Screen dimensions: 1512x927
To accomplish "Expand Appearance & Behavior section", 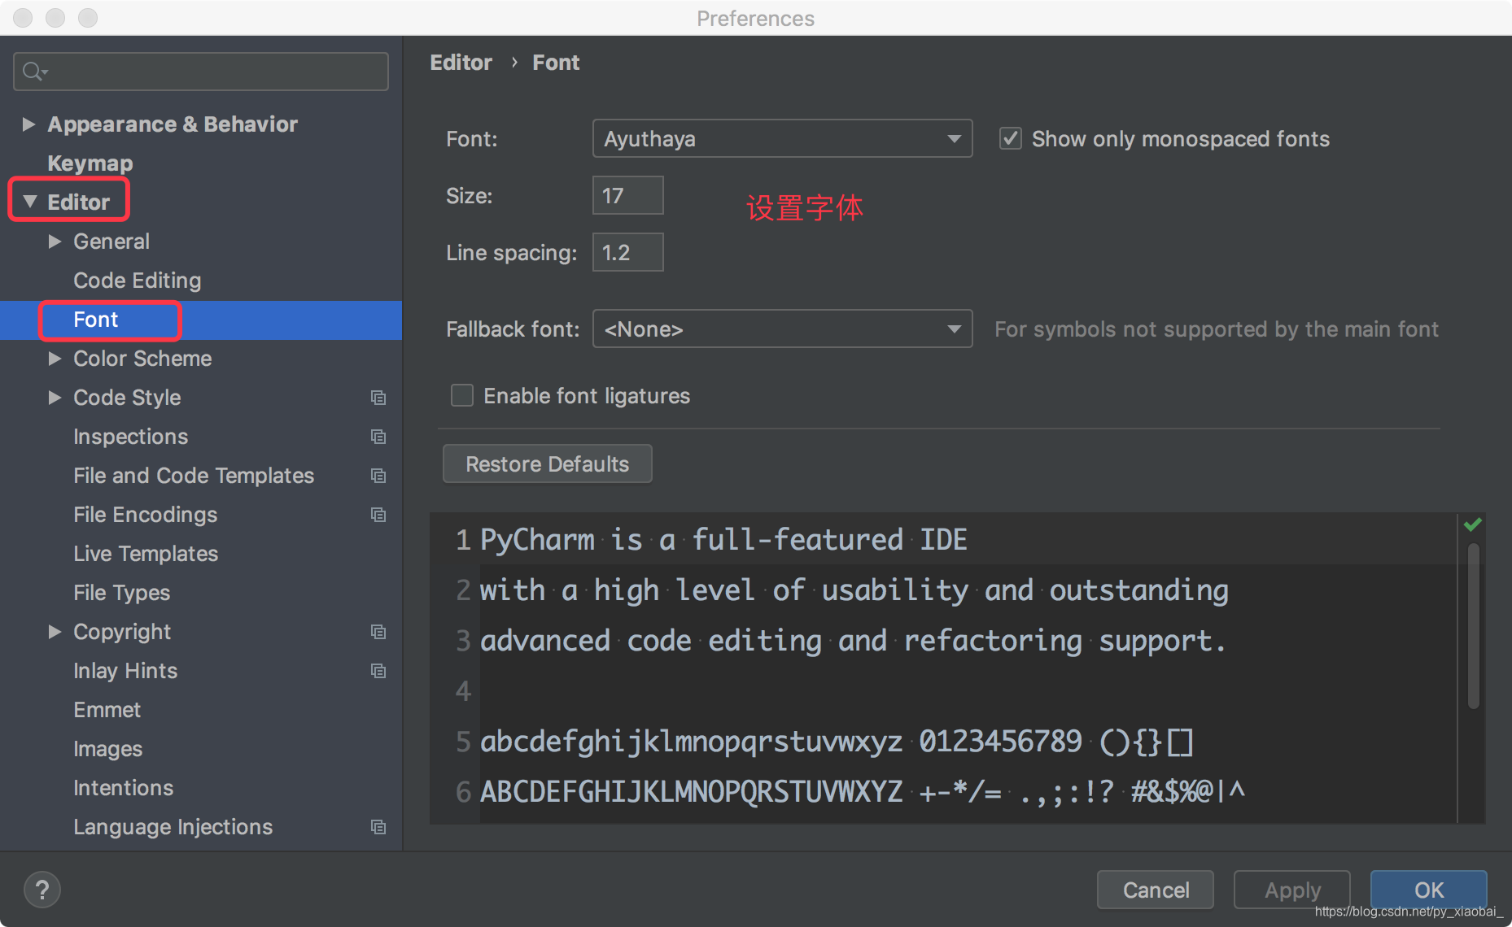I will coord(28,124).
